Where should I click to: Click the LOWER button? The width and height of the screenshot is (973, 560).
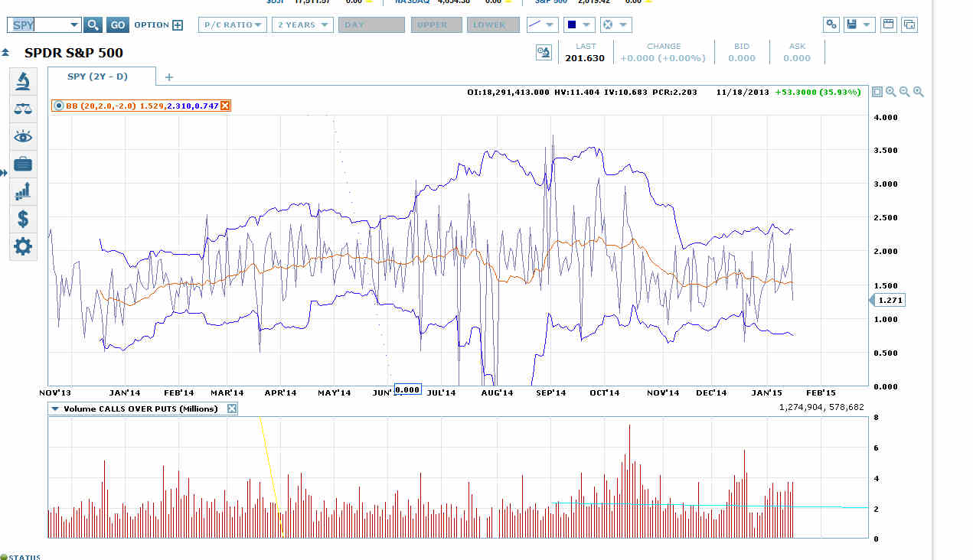[x=493, y=24]
